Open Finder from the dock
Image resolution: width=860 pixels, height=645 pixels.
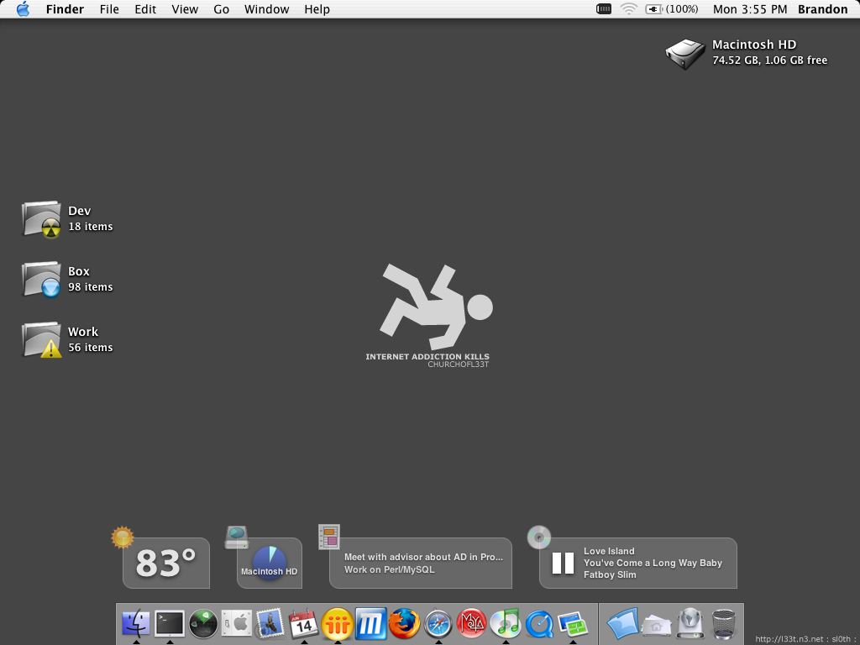pos(135,623)
